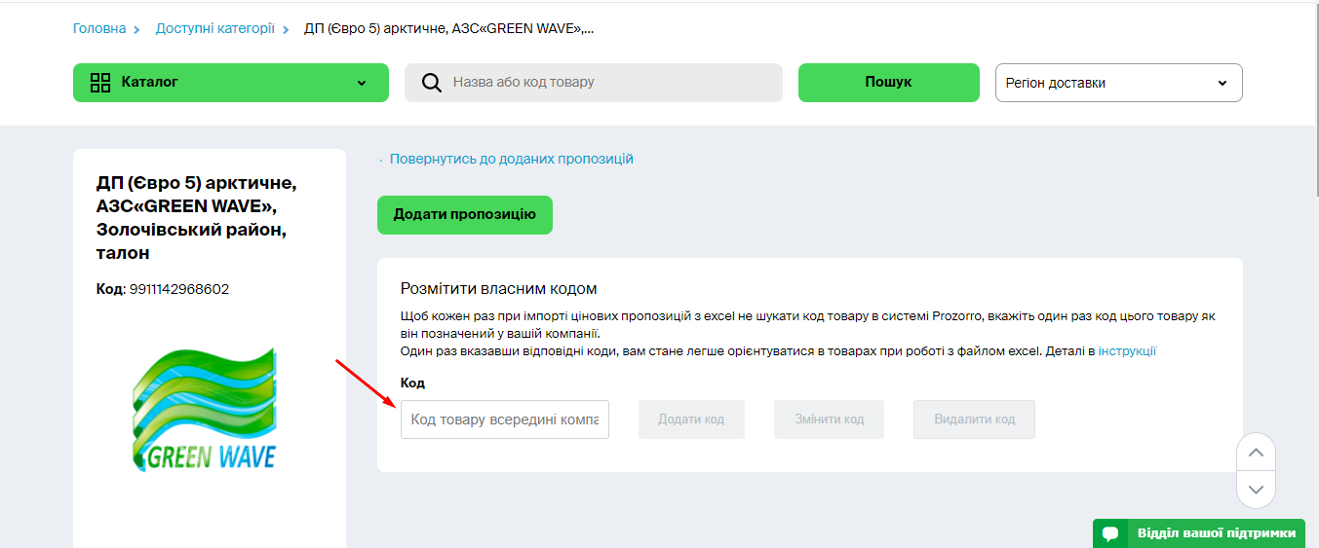Click the catalog grid icon
Screen dimensions: 1319x548
coord(100,83)
